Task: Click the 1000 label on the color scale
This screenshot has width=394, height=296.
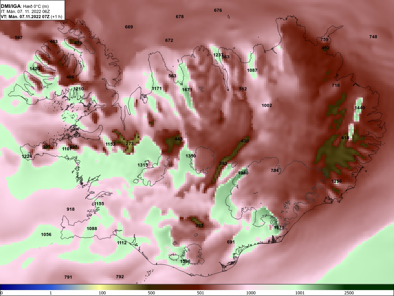Action: pyautogui.click(x=251, y=293)
